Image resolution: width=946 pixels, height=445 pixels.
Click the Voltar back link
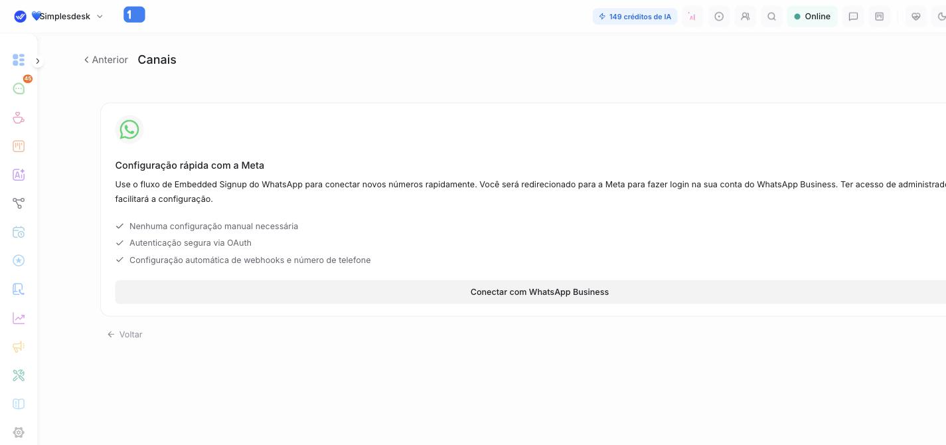pos(125,335)
